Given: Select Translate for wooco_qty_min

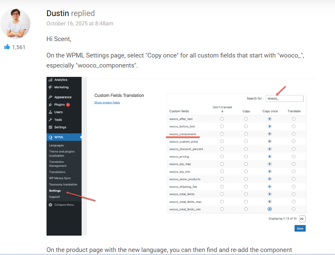Looking at the screenshot, I should point(294,171).
